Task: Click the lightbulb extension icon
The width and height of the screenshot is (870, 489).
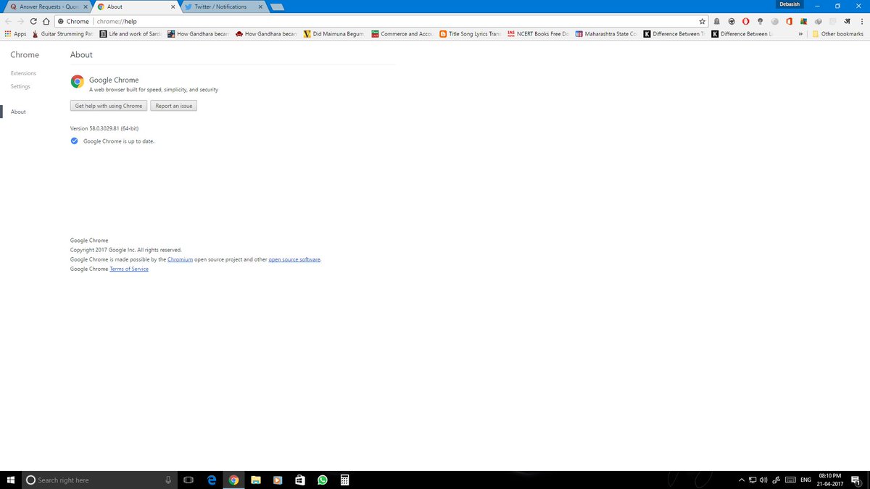Action: click(760, 22)
